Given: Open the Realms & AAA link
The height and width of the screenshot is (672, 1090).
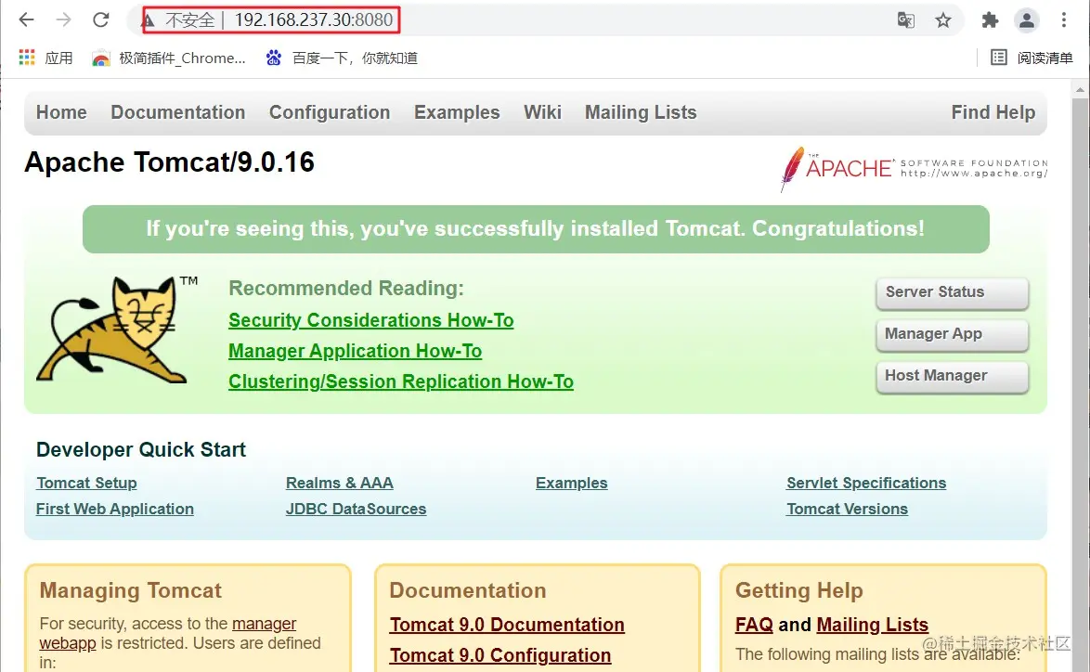Looking at the screenshot, I should click(339, 483).
